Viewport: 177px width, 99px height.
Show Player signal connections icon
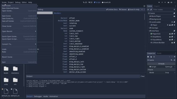(x=168, y=25)
